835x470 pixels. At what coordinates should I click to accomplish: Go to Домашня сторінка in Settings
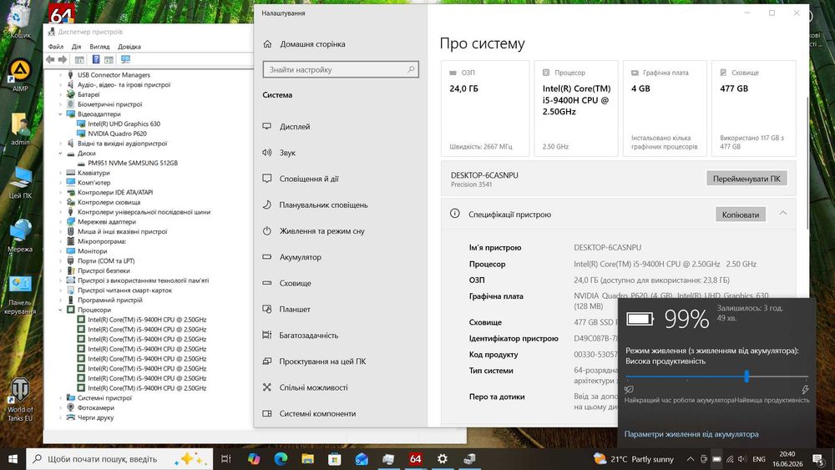312,44
